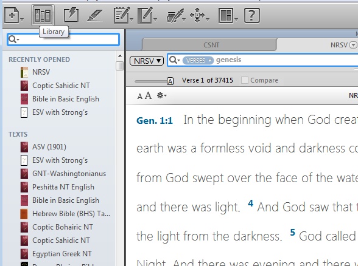Click the Workspace layout panes icon

click(226, 15)
